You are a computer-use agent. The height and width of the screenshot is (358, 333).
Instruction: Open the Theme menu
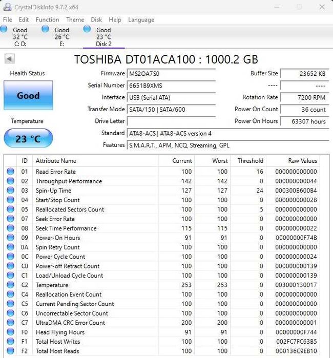pos(75,19)
